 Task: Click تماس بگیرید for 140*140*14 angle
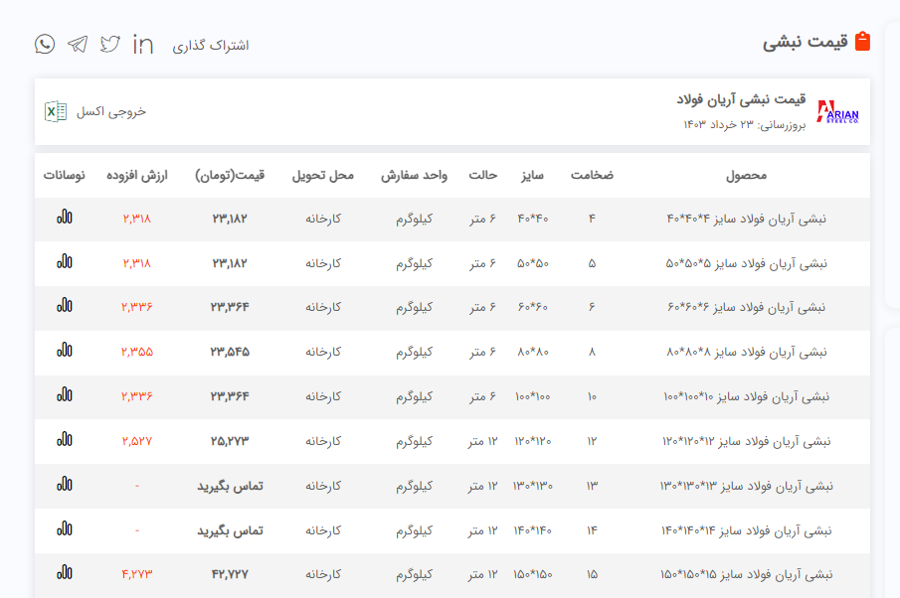pyautogui.click(x=230, y=530)
